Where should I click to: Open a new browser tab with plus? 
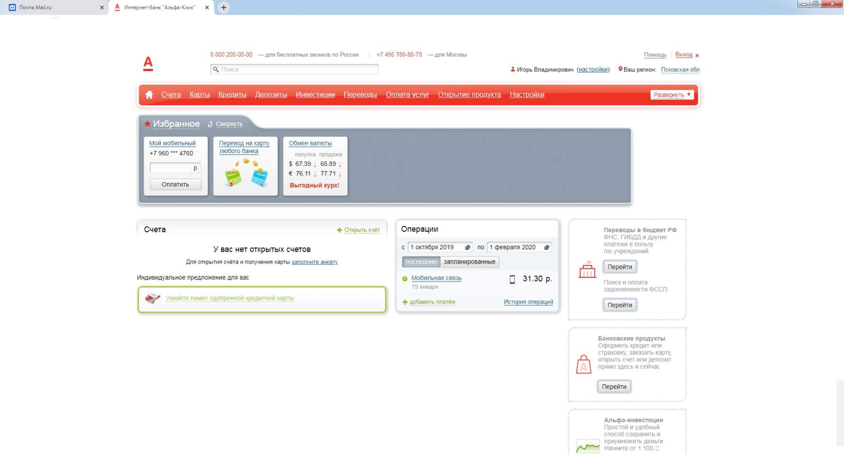tap(224, 8)
